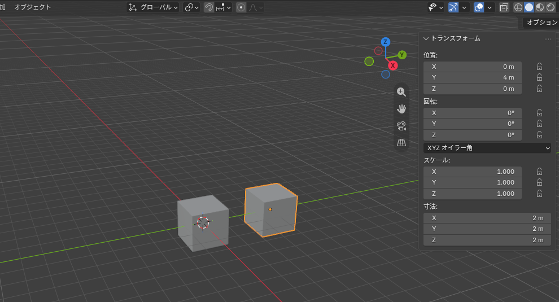This screenshot has width=559, height=302.
Task: Click the X axis on navigation gizmo
Action: tap(393, 65)
